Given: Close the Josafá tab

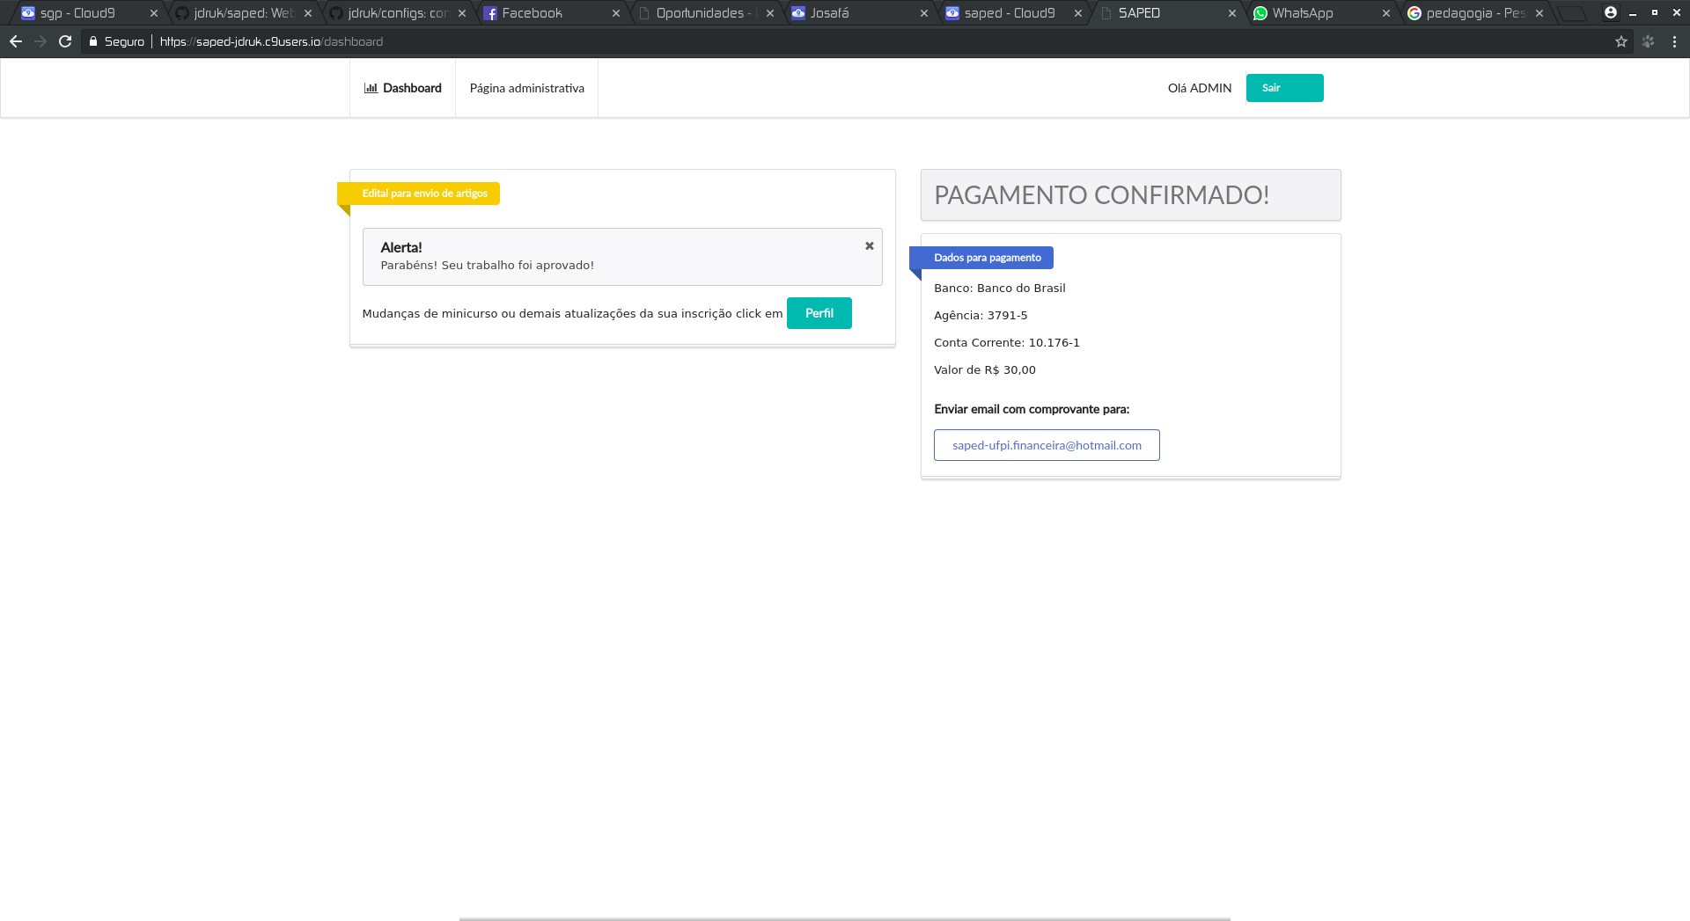Looking at the screenshot, I should click(924, 13).
